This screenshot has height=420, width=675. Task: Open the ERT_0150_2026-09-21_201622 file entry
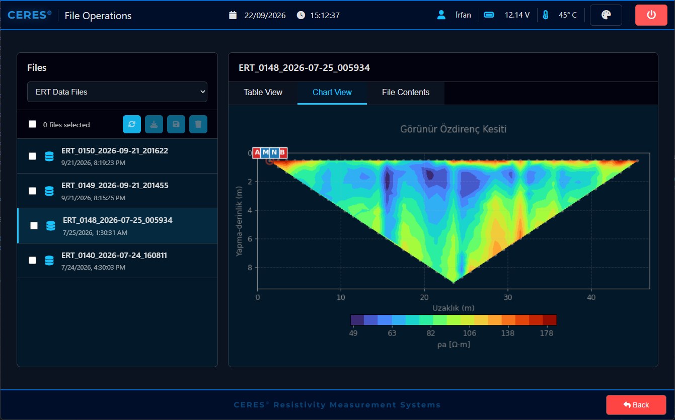tap(117, 156)
